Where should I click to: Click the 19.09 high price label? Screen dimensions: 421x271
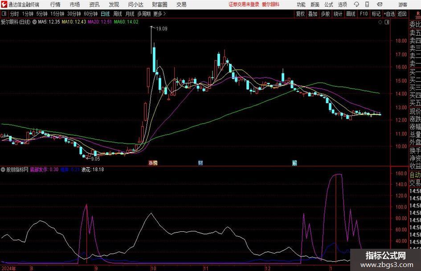162,29
